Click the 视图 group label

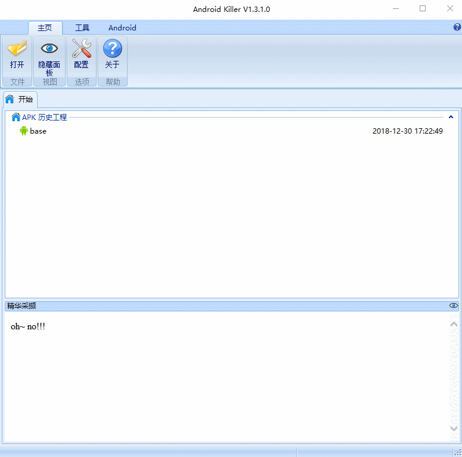(x=49, y=82)
